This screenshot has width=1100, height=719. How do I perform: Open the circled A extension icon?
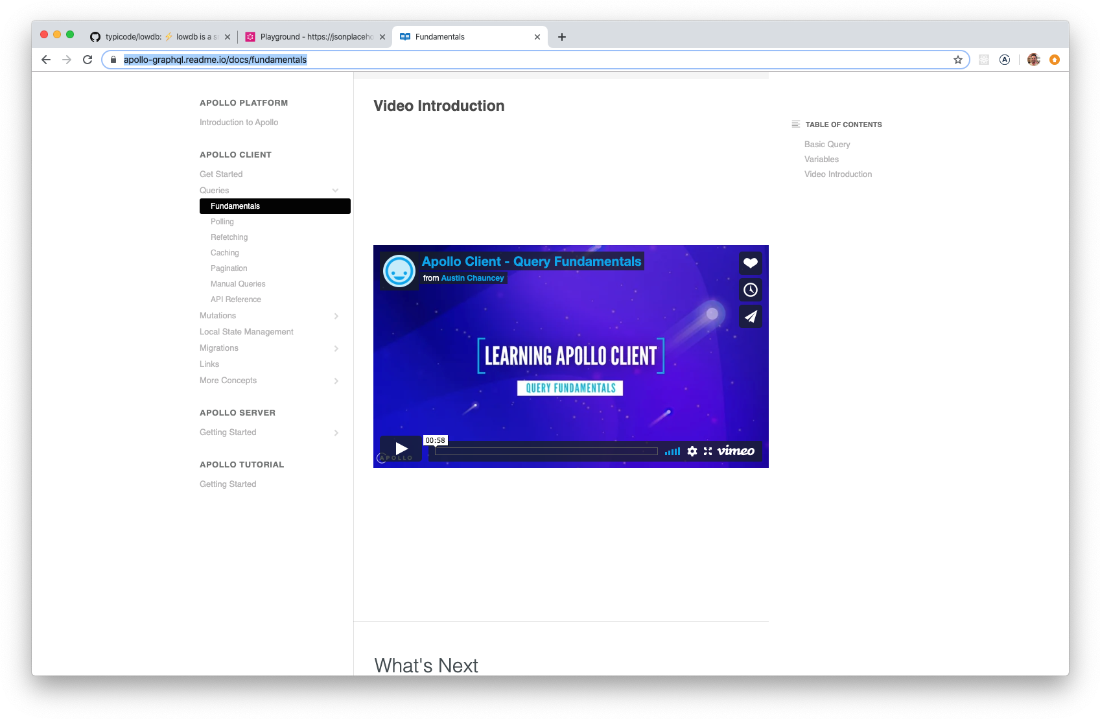1005,60
